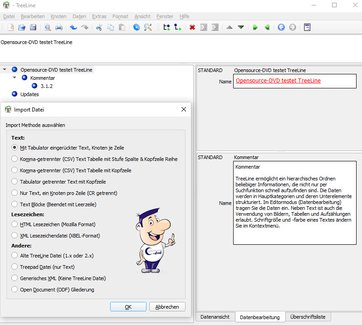Image resolution: width=362 pixels, height=325 pixels.
Task: Delete the node with the red X icon
Action: tap(192, 27)
